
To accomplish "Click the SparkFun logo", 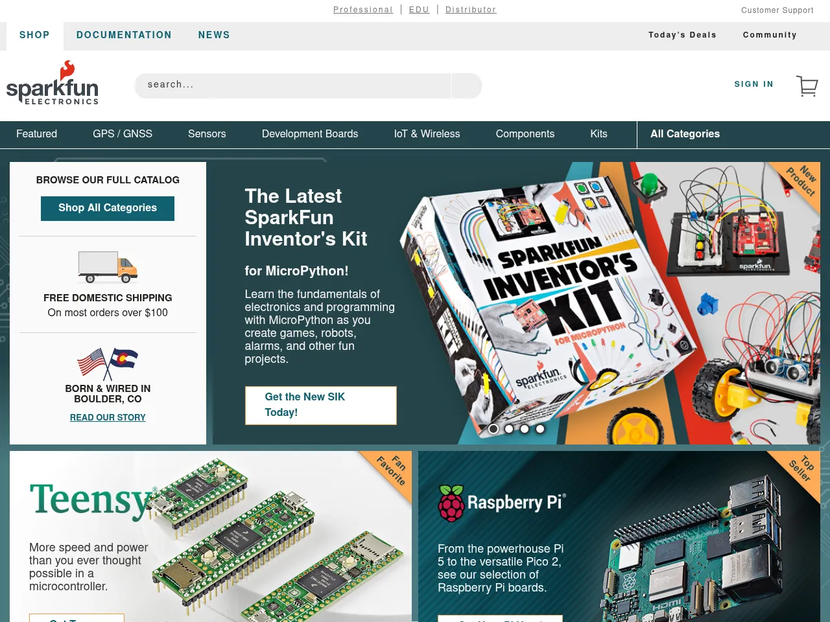I will [52, 83].
